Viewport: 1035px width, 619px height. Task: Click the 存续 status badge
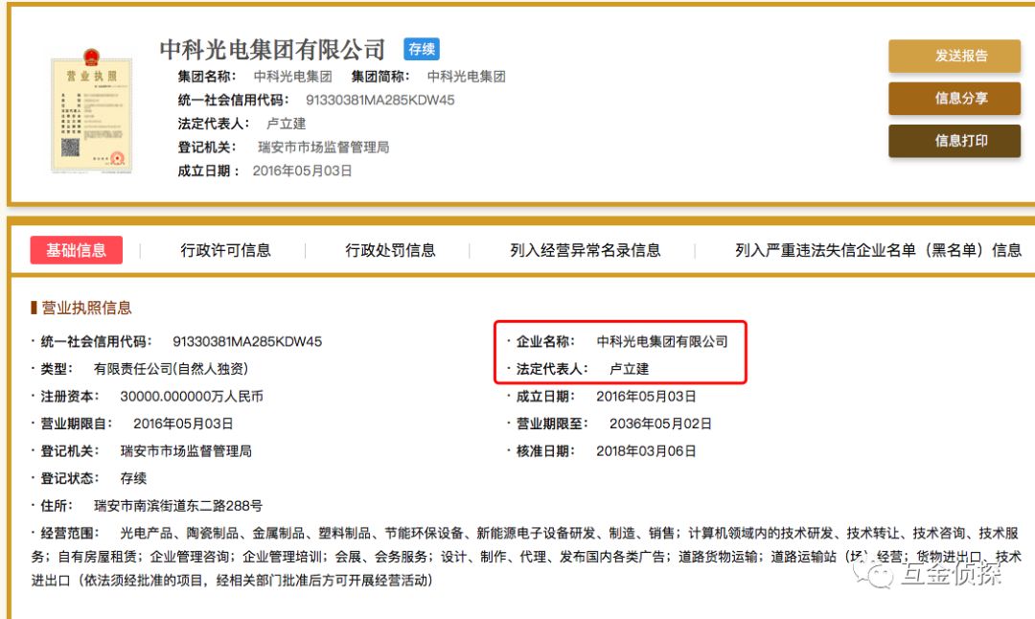[x=421, y=49]
